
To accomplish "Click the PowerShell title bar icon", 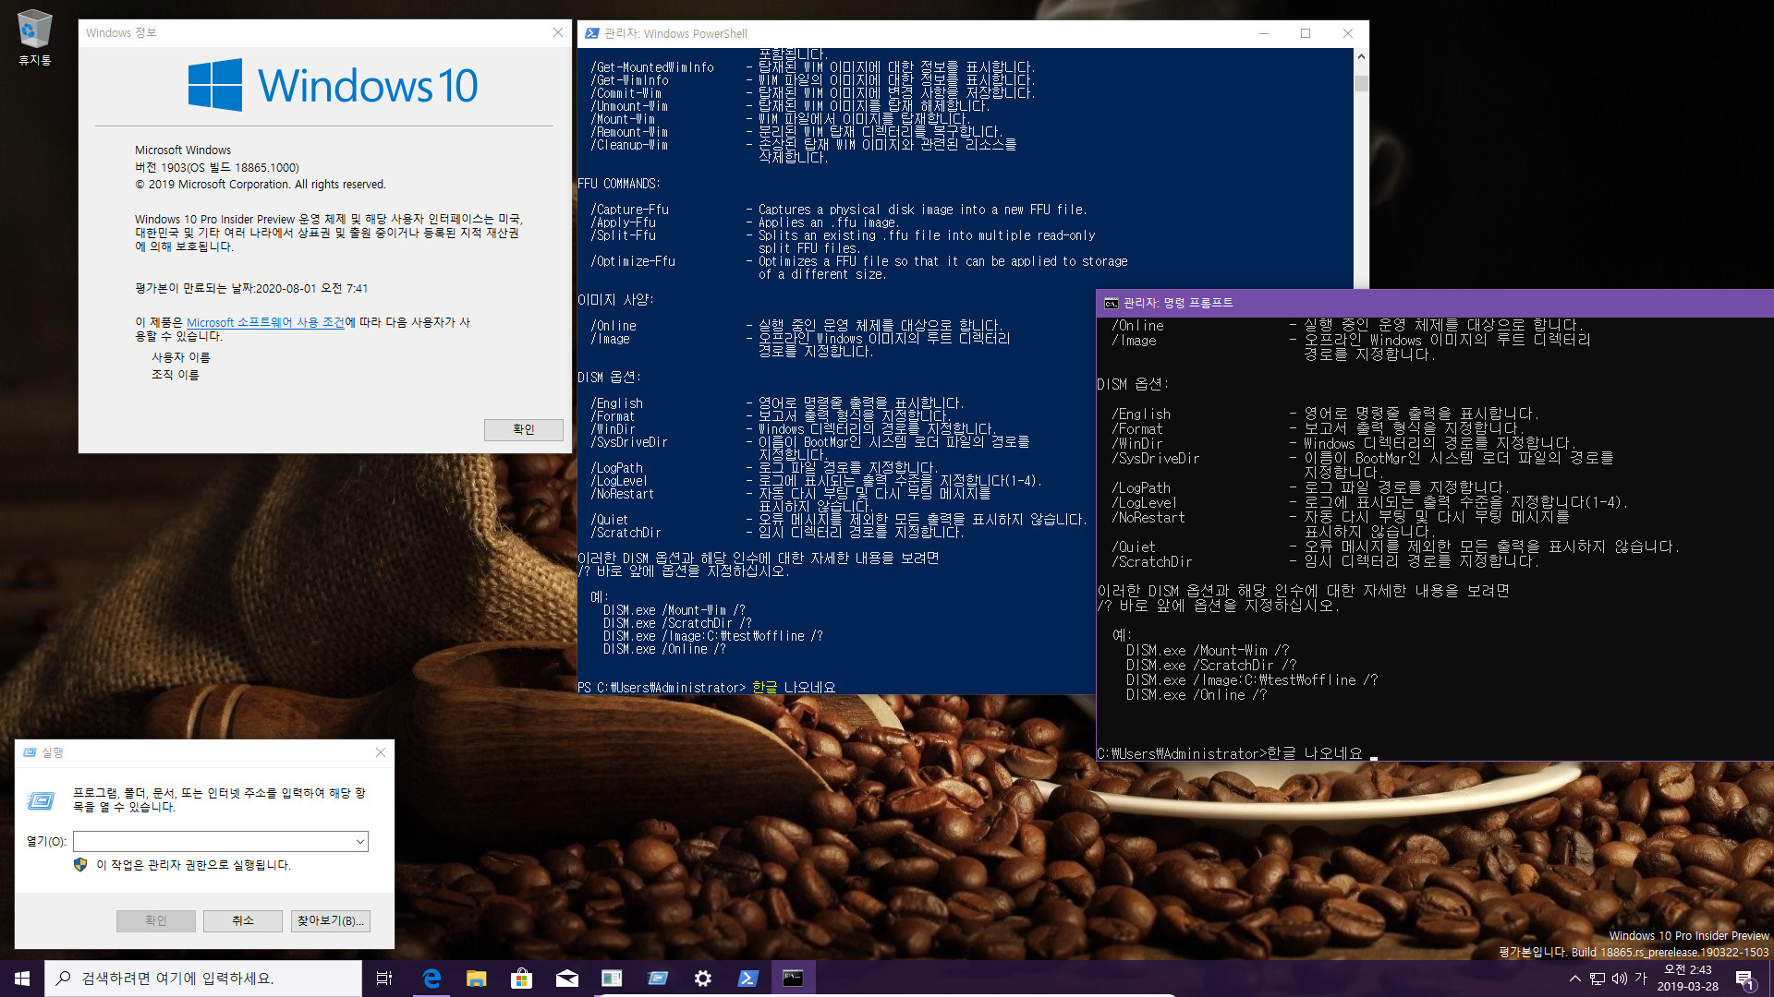I will [592, 33].
